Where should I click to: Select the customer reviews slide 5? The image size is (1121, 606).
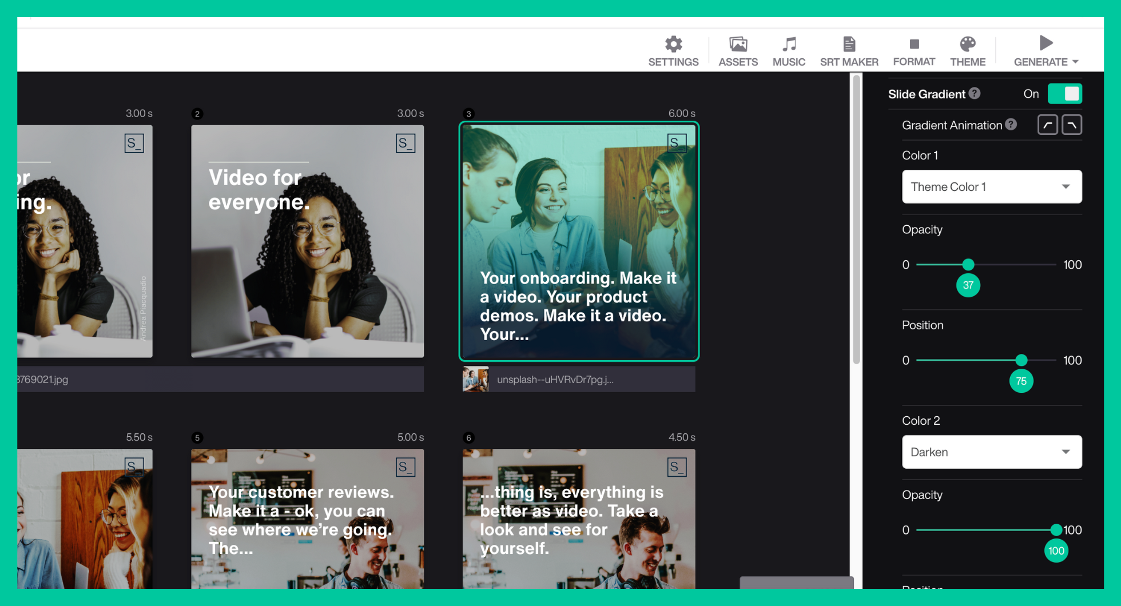[307, 518]
